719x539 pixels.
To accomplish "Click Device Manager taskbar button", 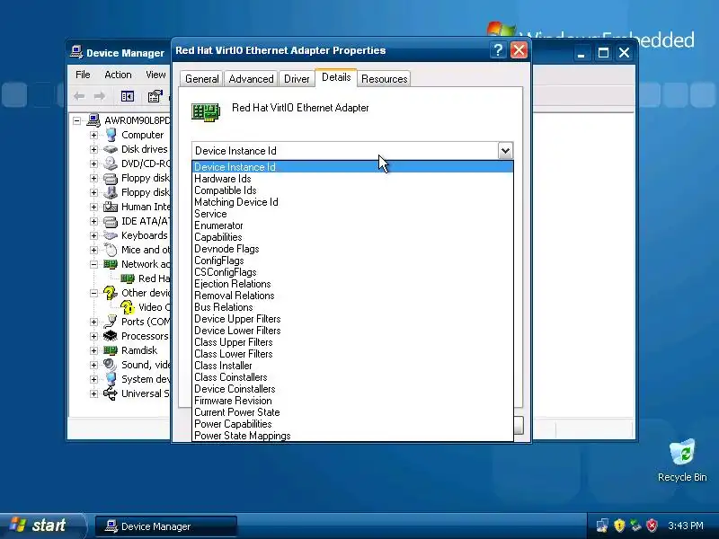I will [x=166, y=526].
